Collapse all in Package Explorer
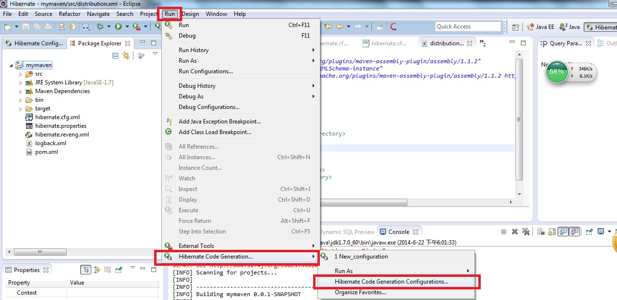This screenshot has height=300, width=617. 115,56
